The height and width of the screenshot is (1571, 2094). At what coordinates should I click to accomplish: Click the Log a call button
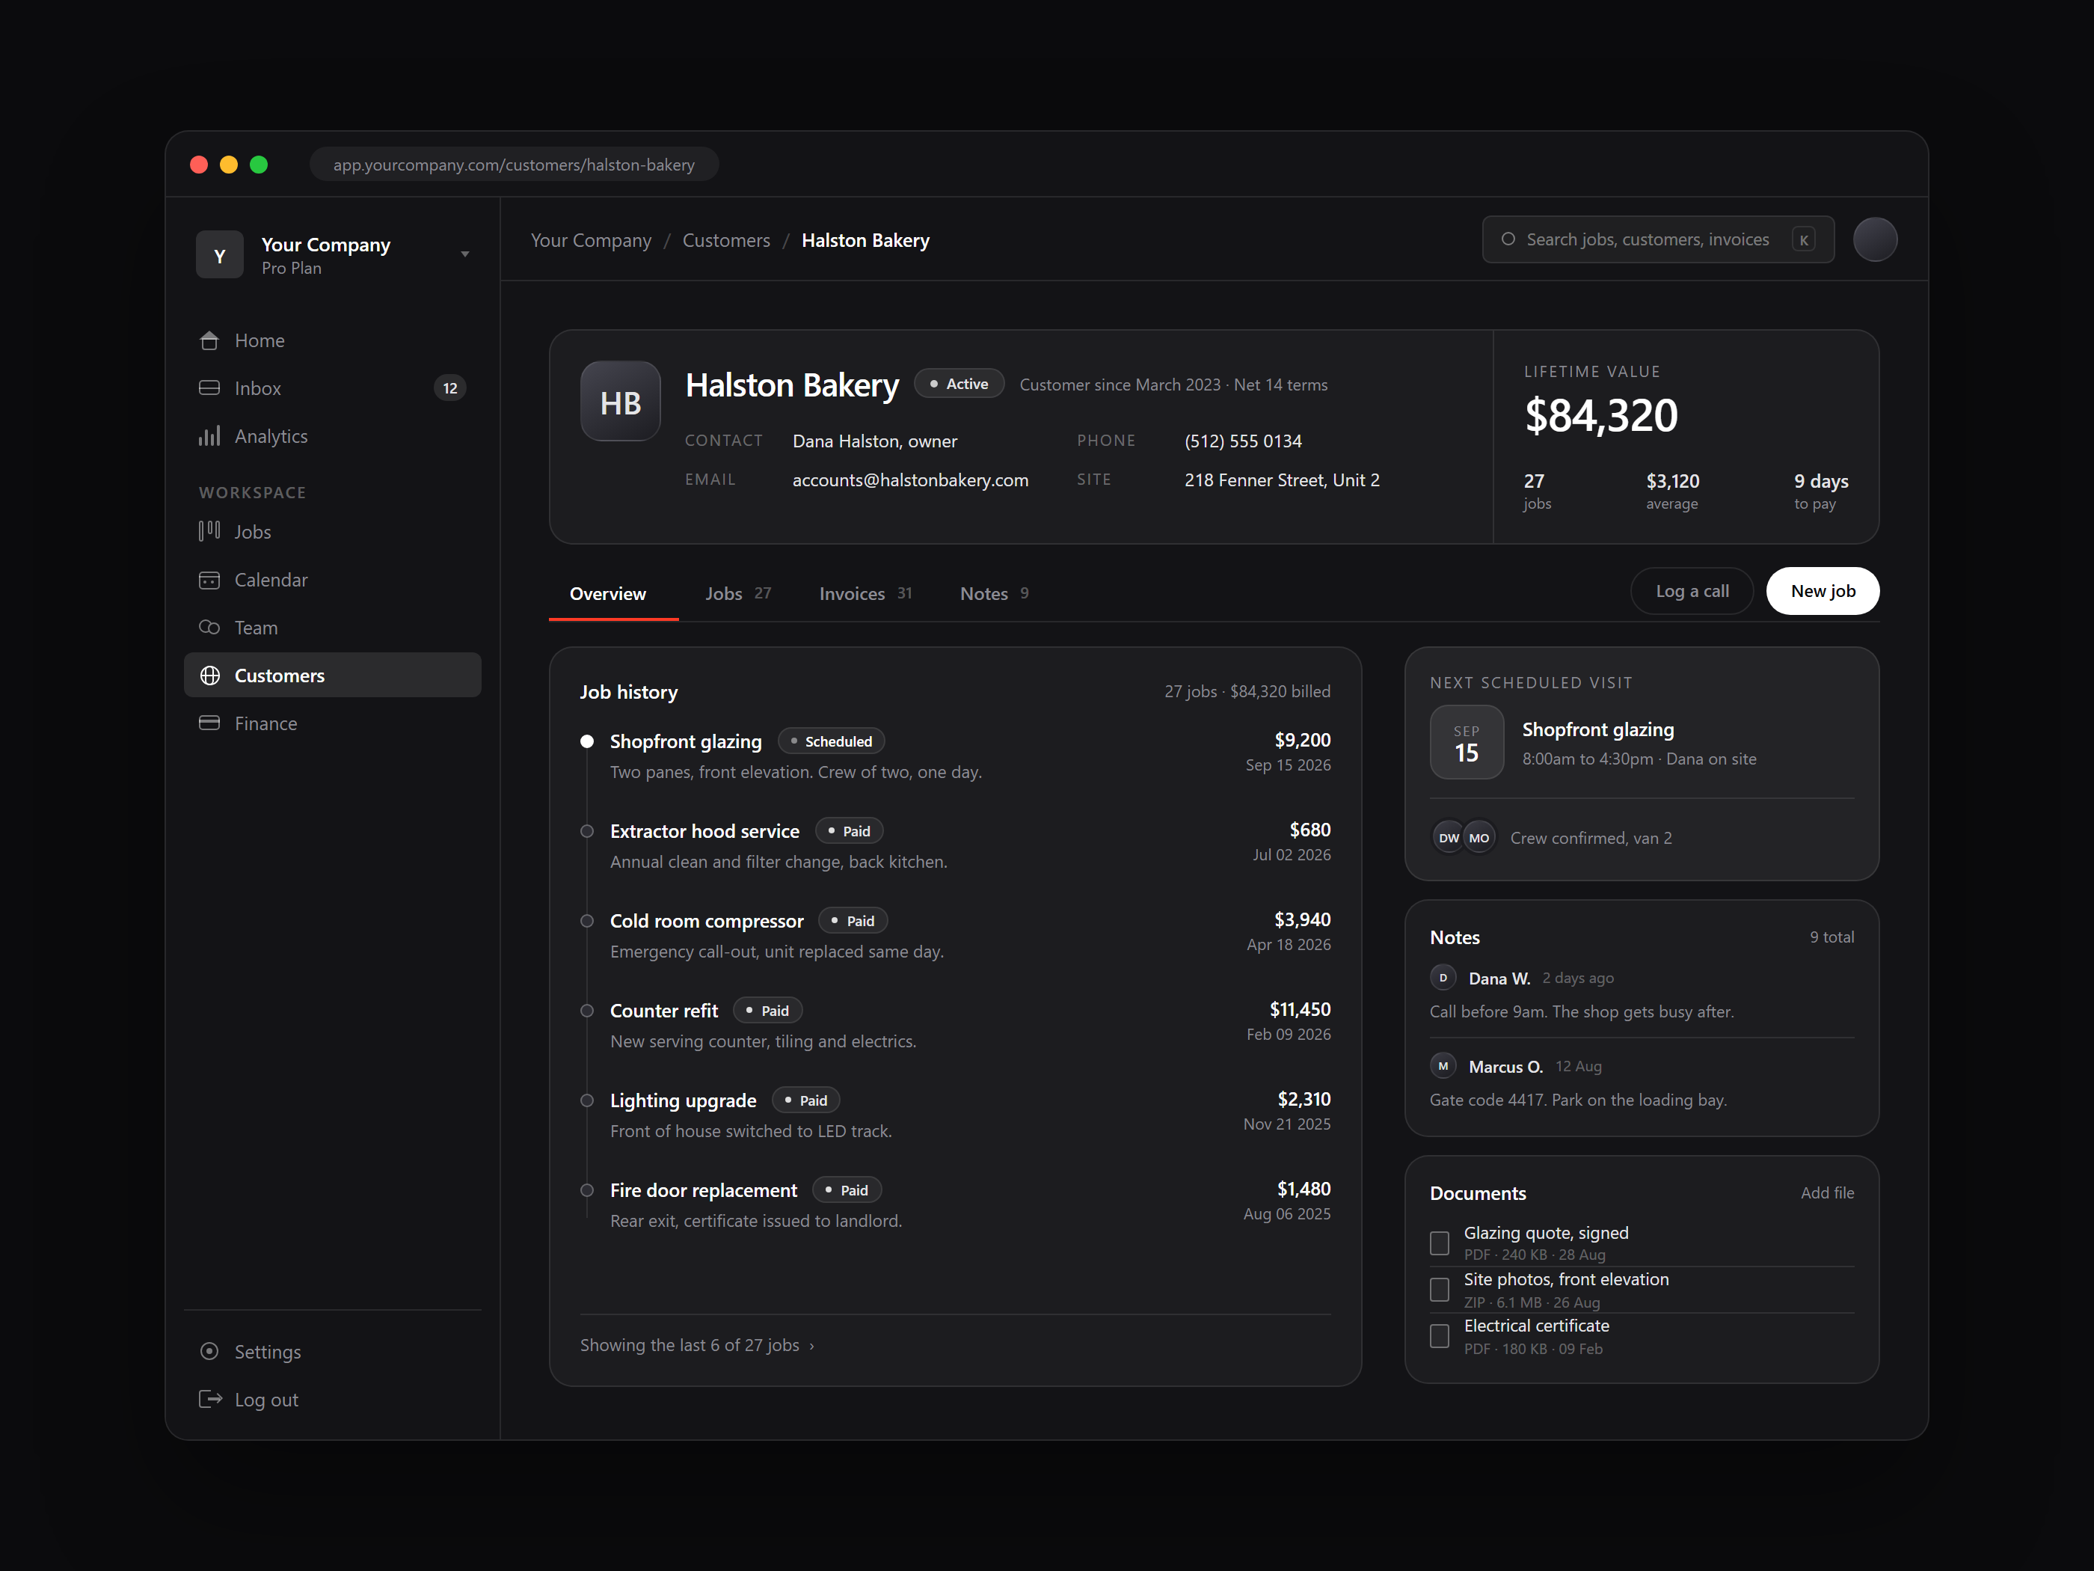(1692, 591)
